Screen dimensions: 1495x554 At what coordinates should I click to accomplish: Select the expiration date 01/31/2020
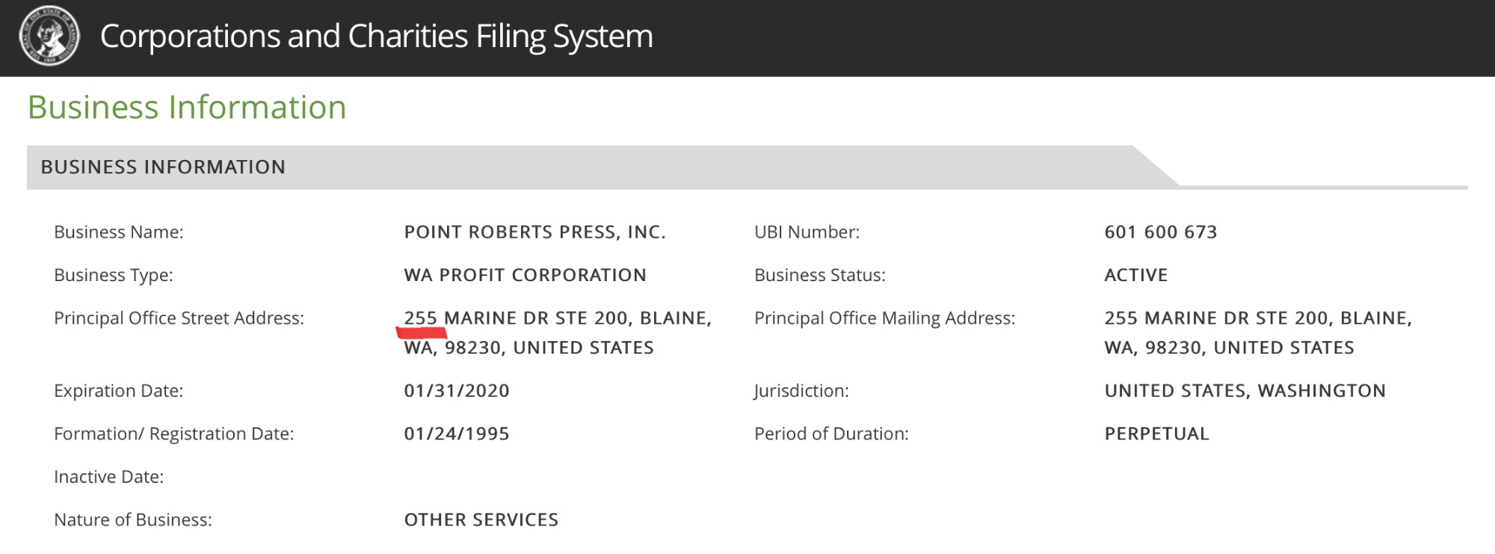tap(456, 391)
